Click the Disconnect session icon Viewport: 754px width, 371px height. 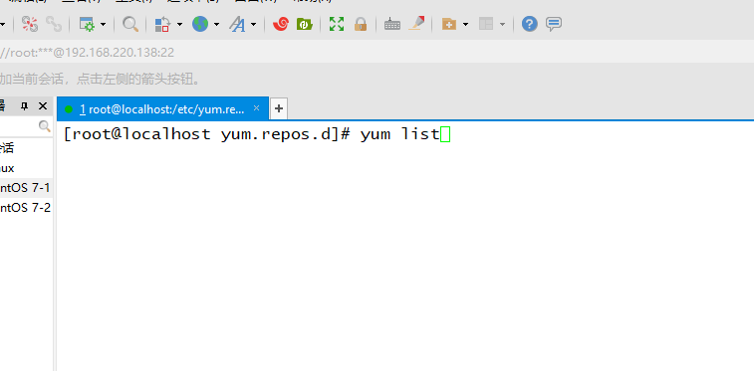[x=30, y=24]
